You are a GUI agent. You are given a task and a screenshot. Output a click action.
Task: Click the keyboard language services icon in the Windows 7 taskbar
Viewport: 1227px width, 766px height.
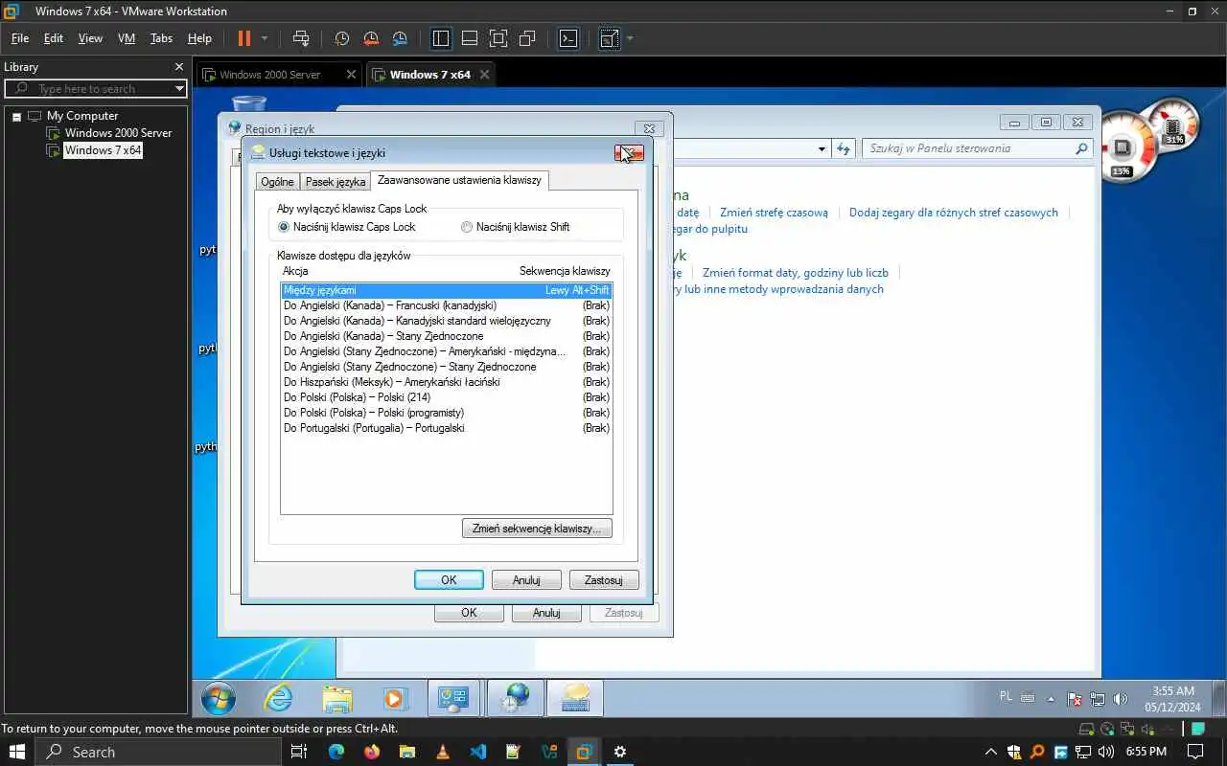click(575, 699)
